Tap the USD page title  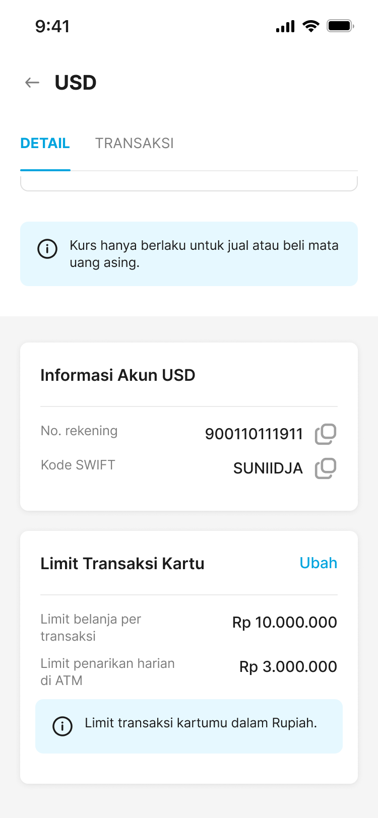76,83
